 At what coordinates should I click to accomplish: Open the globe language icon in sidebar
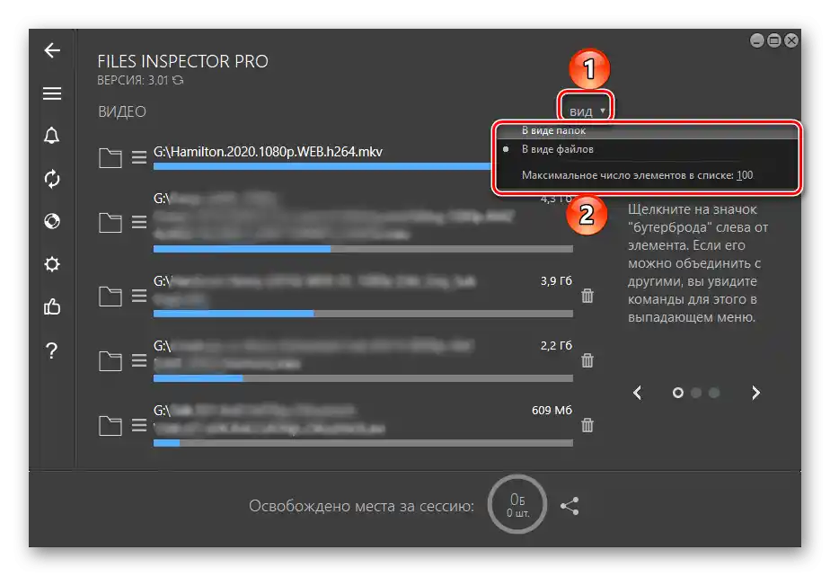point(52,221)
